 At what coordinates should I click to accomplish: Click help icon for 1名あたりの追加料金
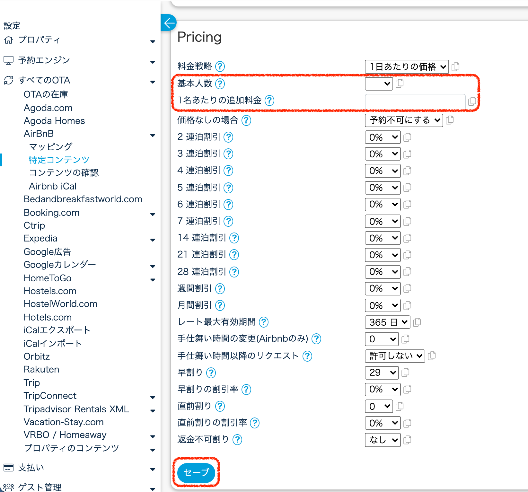(269, 101)
